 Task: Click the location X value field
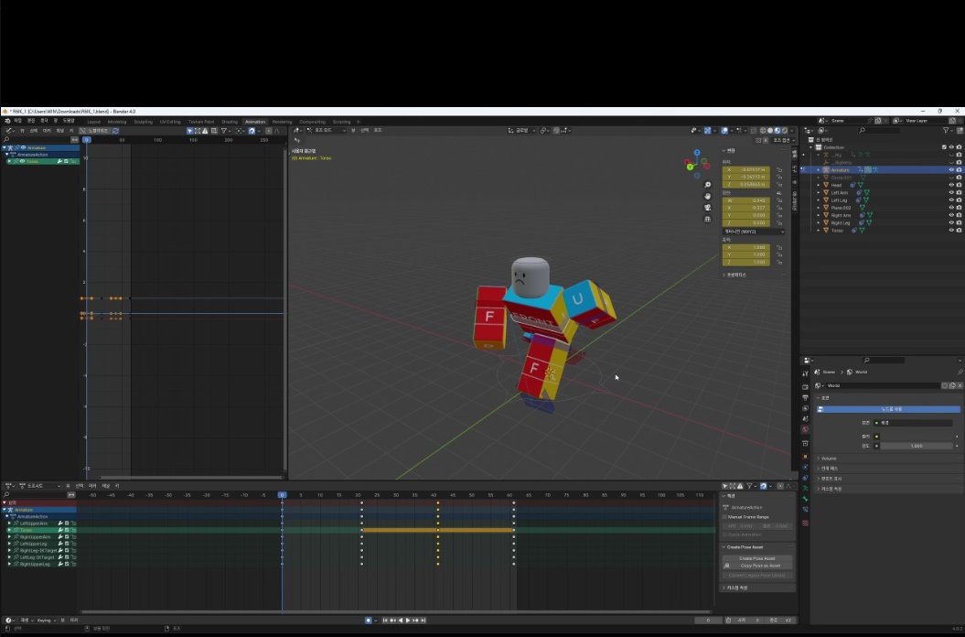point(745,169)
